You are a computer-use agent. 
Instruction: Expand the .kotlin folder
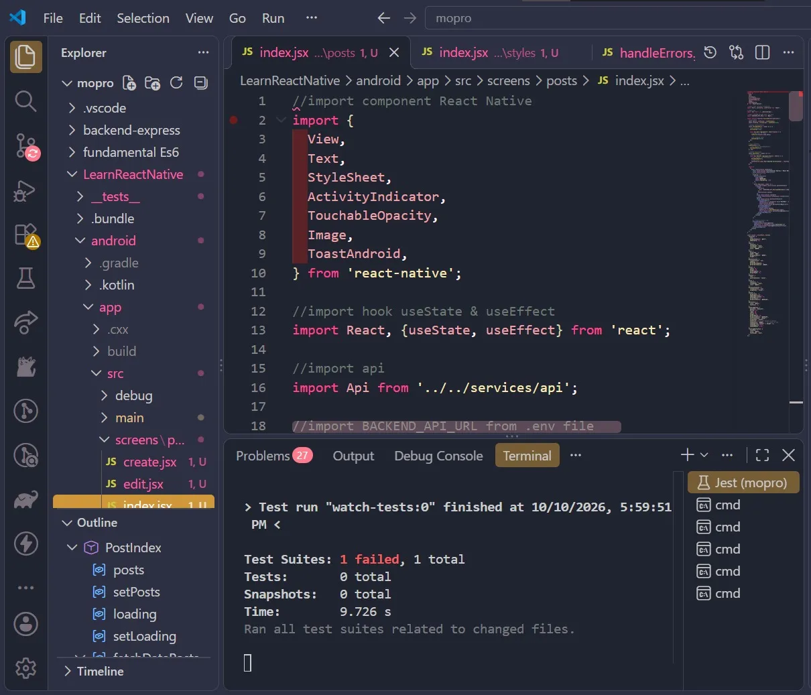tap(134, 285)
